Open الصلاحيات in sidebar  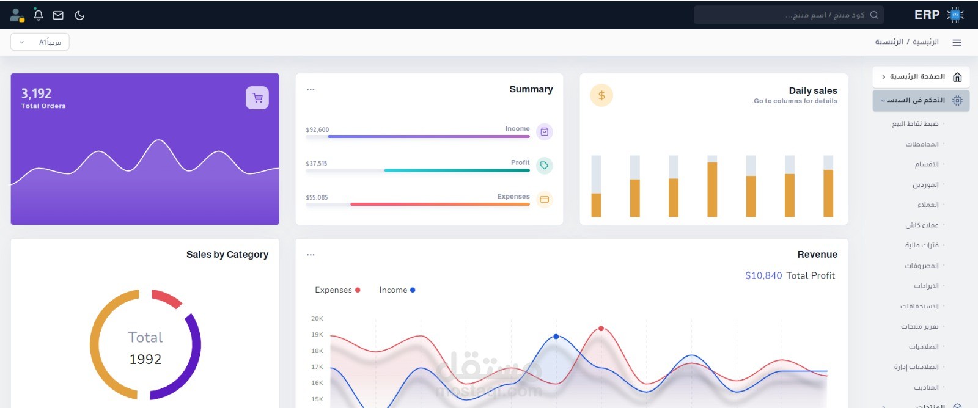click(924, 347)
